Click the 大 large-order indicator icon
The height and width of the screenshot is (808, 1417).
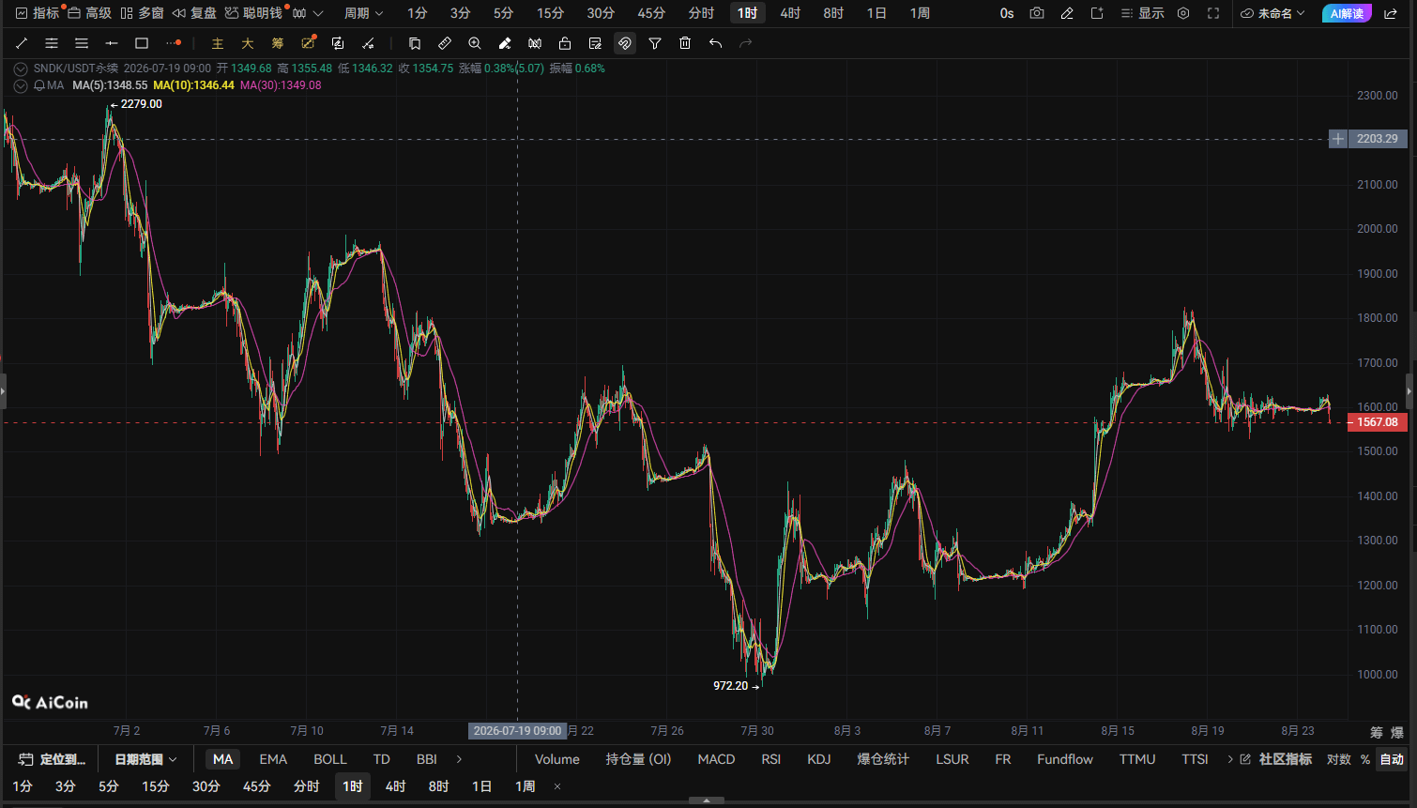[x=248, y=43]
